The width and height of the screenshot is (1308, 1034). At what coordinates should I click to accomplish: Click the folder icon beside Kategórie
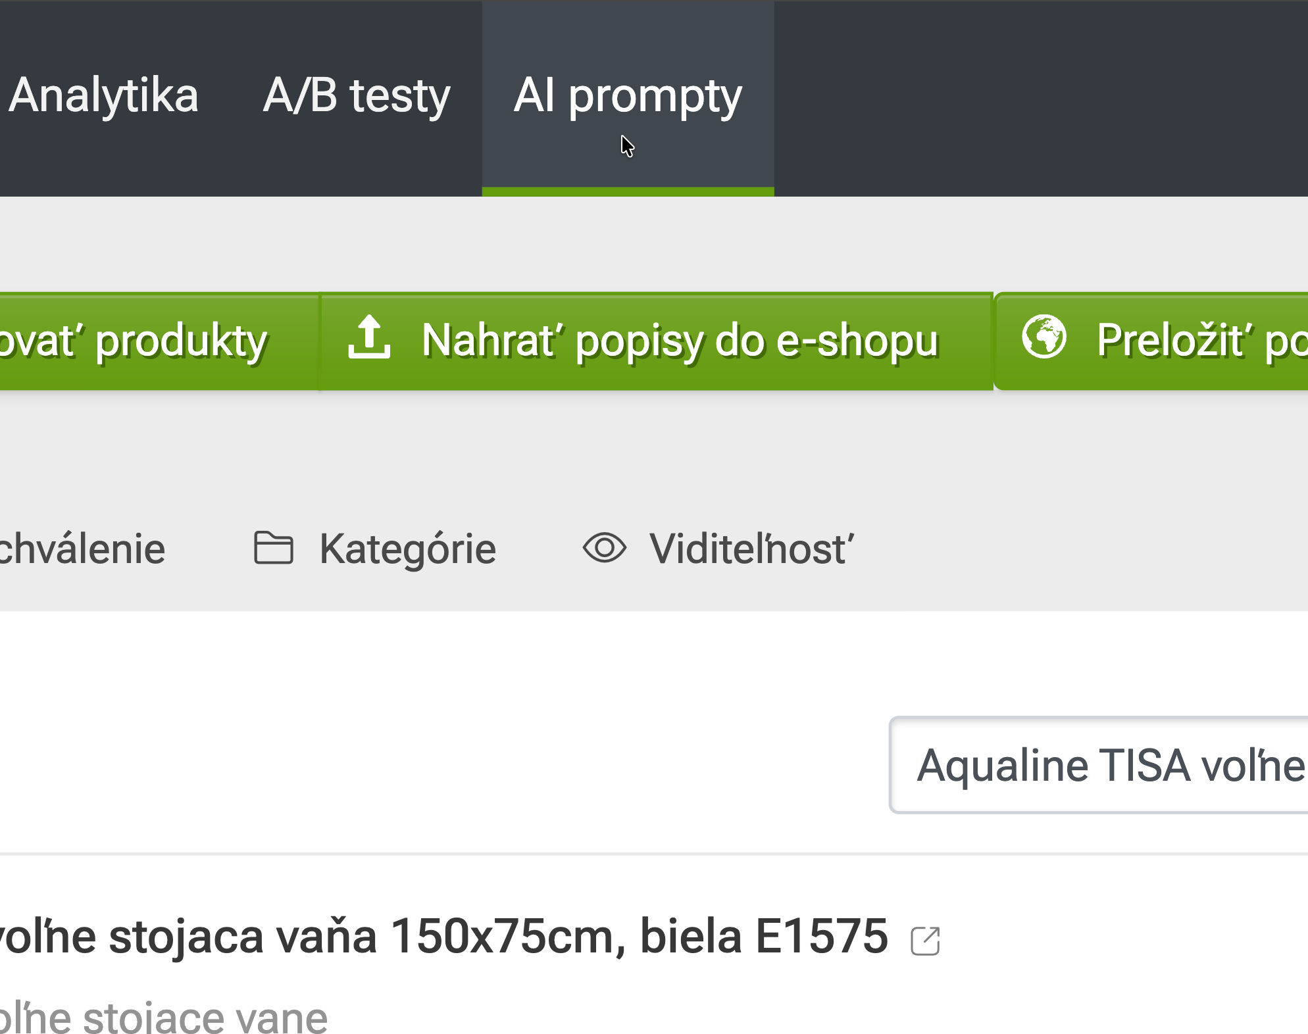(273, 548)
